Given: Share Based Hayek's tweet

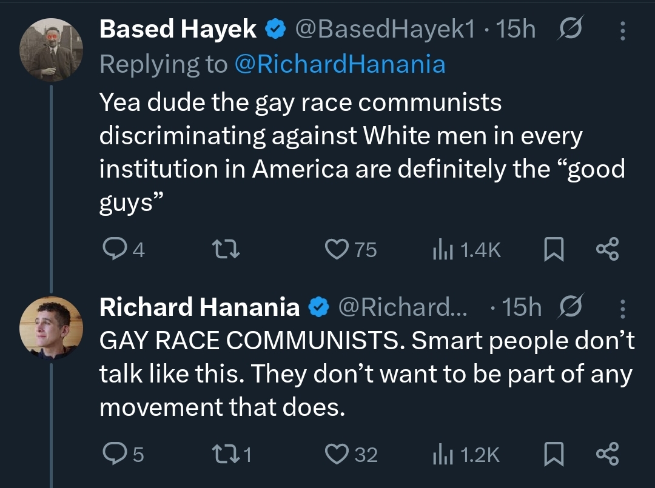Looking at the screenshot, I should click(607, 249).
